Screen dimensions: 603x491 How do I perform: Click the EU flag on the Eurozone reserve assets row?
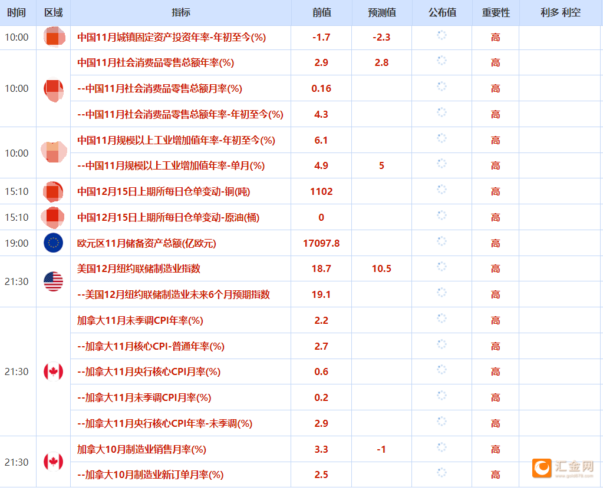(52, 243)
